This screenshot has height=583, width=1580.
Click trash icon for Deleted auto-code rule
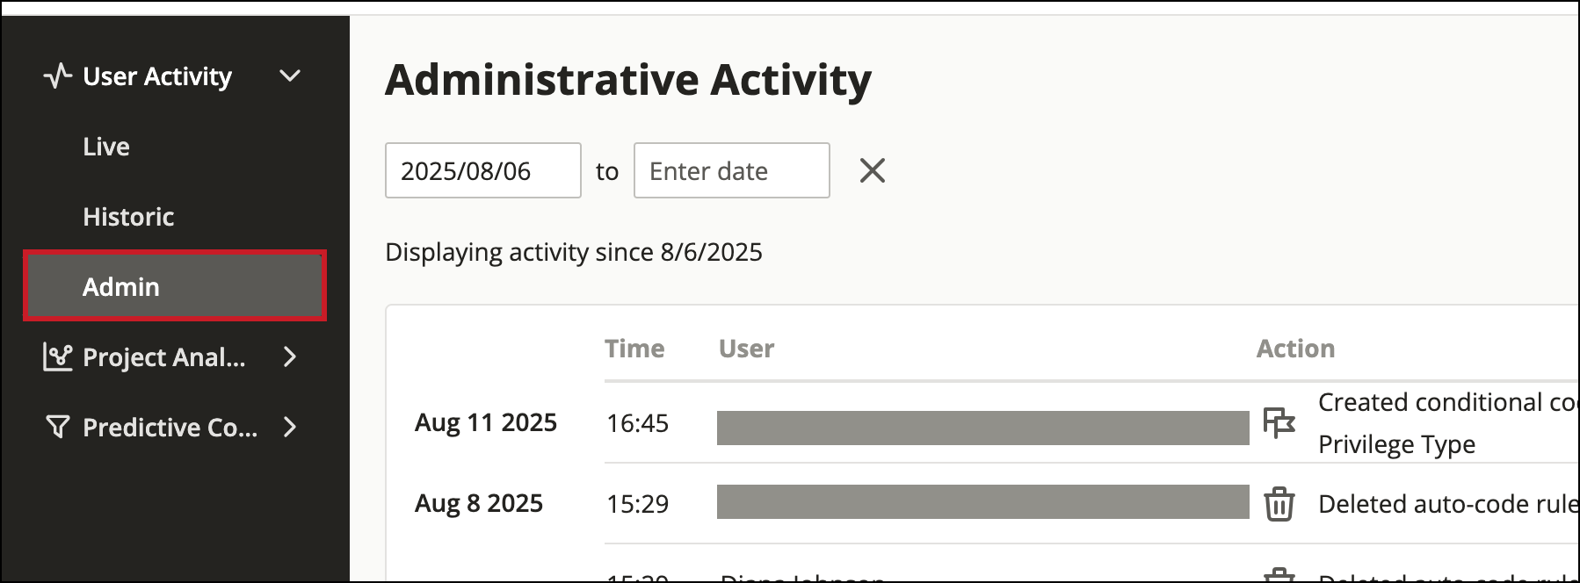tap(1279, 504)
